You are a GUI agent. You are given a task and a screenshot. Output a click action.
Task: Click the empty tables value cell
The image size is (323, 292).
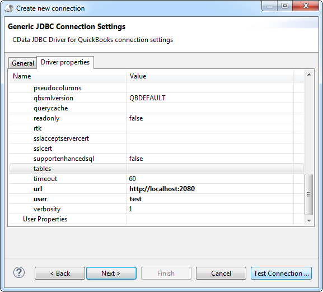[210, 169]
